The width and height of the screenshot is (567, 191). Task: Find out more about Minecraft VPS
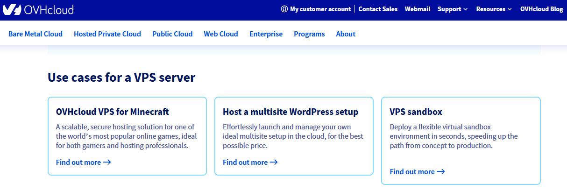click(x=83, y=163)
